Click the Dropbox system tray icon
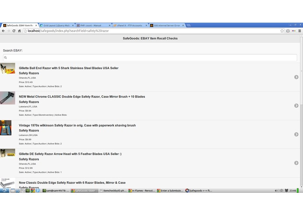This screenshot has height=215, width=303. point(286,191)
